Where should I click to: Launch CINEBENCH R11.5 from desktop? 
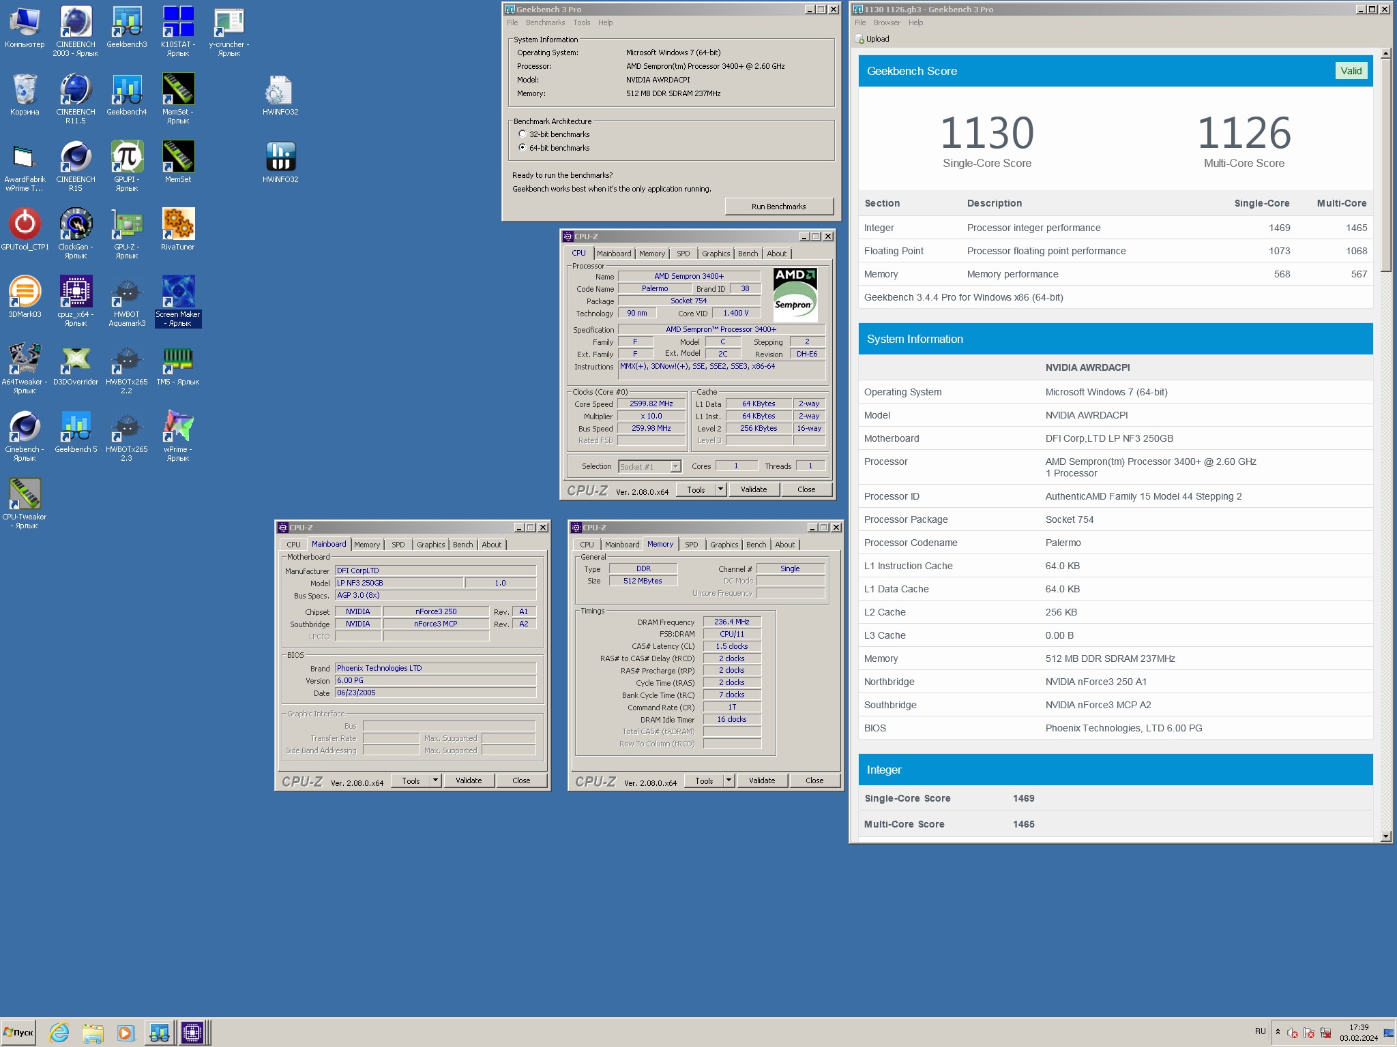point(76,99)
